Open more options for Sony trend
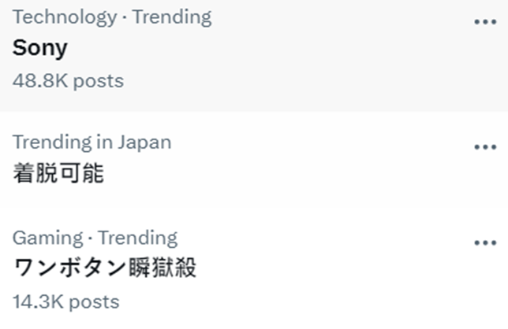Viewport: 508px width, 329px height. [485, 22]
